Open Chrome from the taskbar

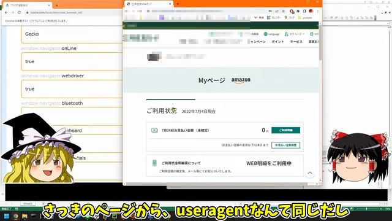[15, 216]
